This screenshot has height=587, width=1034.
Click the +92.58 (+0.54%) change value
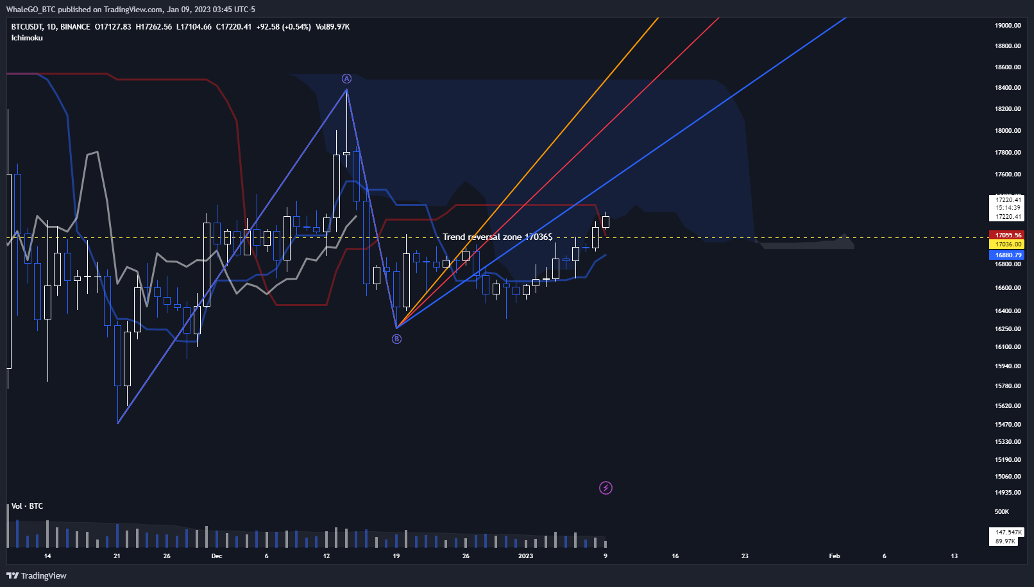coord(284,27)
